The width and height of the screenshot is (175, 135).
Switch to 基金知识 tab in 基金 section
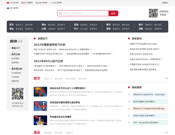(x=48, y=133)
